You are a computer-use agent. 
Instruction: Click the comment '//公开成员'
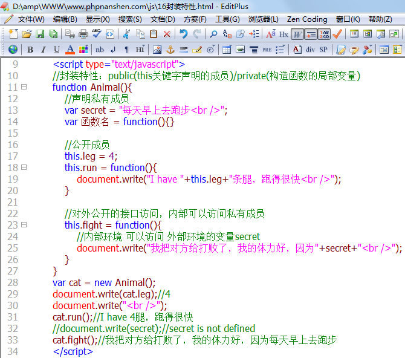(x=87, y=145)
